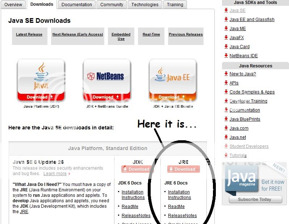Open the JRE ReadMe link
289x224 pixels.
click(176, 207)
